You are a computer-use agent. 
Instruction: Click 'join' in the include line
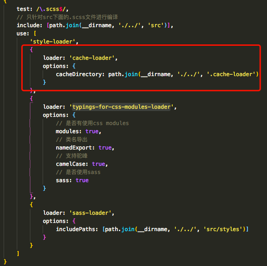72,25
